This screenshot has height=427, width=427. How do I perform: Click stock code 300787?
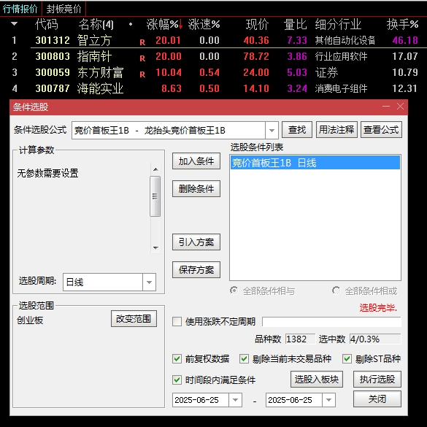click(53, 88)
